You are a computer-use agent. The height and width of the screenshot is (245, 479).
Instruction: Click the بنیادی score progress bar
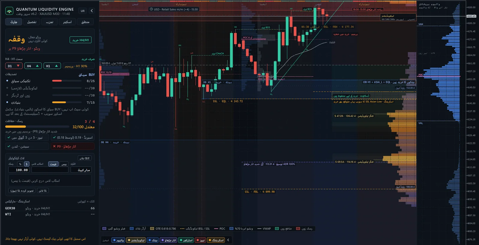click(67, 102)
